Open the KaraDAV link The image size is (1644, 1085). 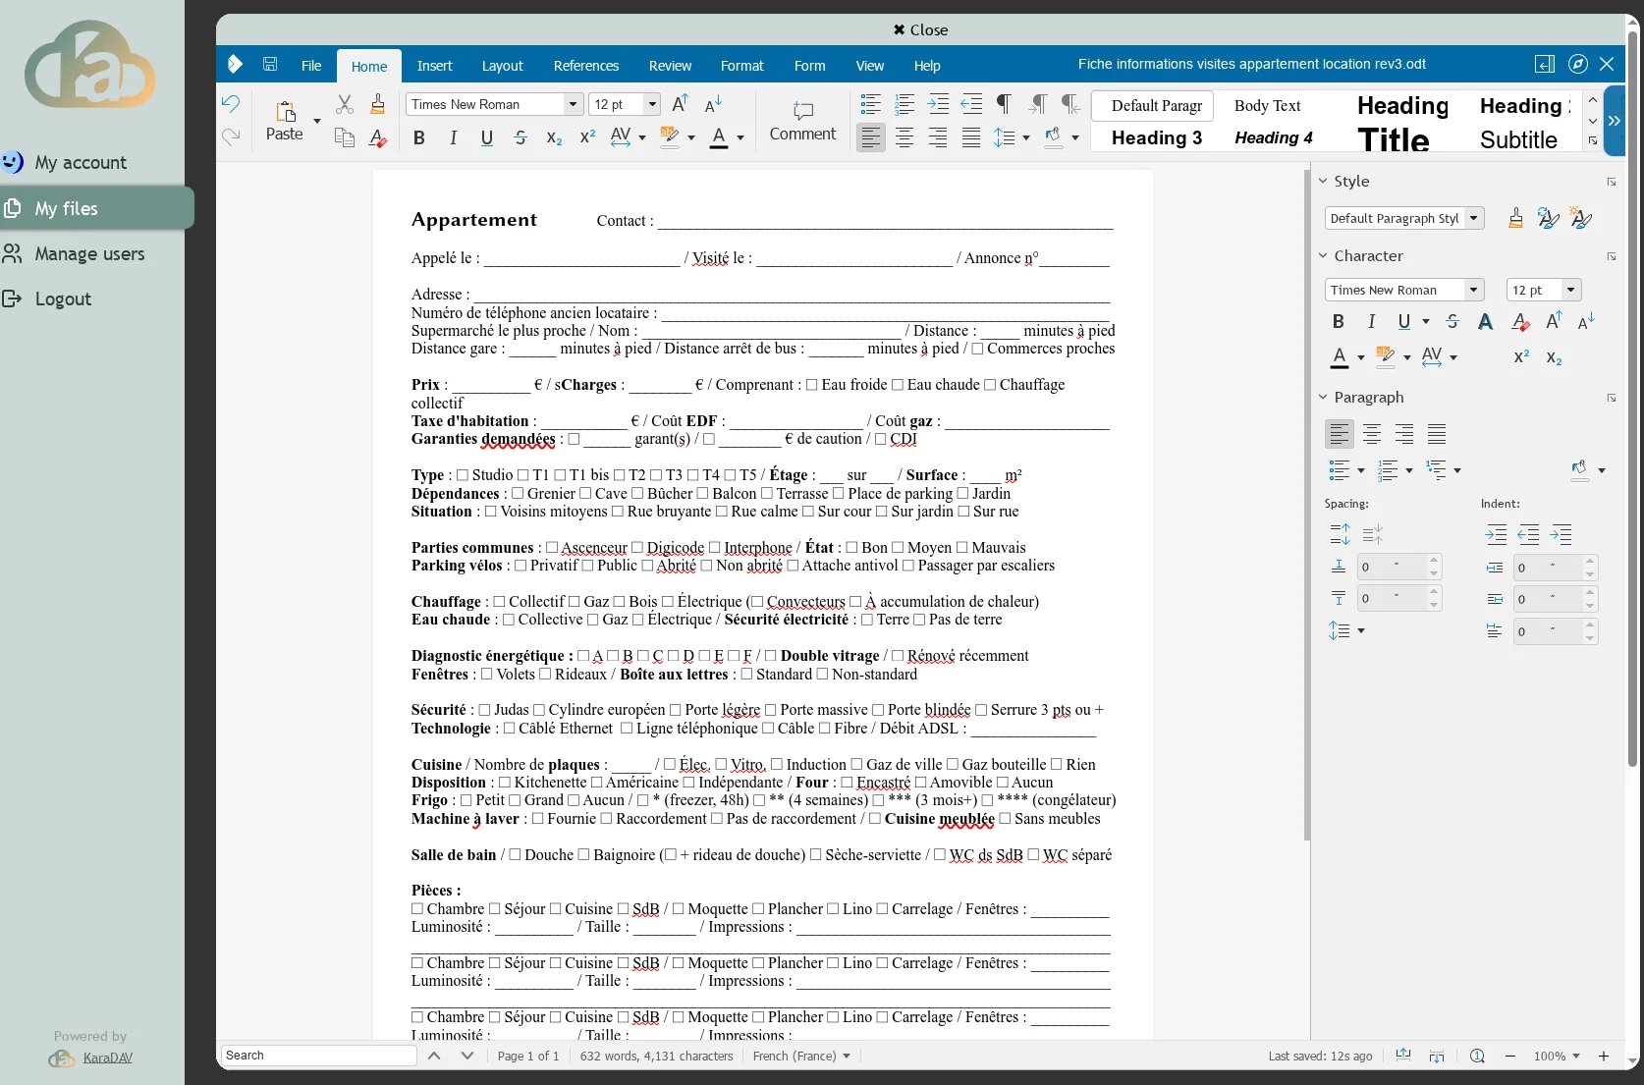pyautogui.click(x=107, y=1058)
